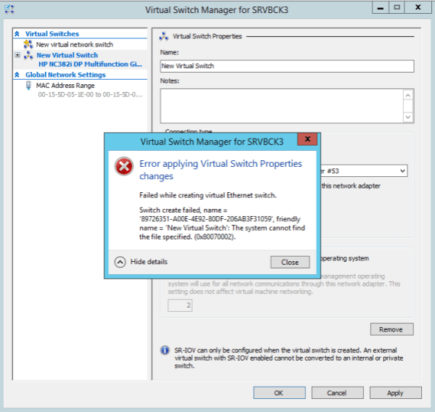Collapse the Virtual Switches section
This screenshot has height=412, width=435.
(x=17, y=34)
